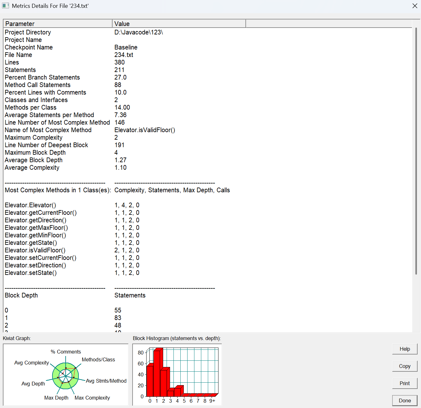Image resolution: width=421 pixels, height=408 pixels.
Task: Click the Help button
Action: tap(405, 349)
